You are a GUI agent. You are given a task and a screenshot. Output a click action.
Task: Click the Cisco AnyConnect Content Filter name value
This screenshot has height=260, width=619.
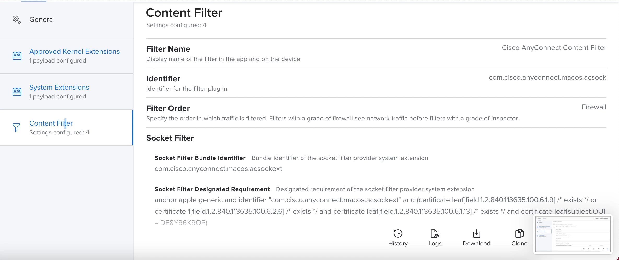coord(554,48)
